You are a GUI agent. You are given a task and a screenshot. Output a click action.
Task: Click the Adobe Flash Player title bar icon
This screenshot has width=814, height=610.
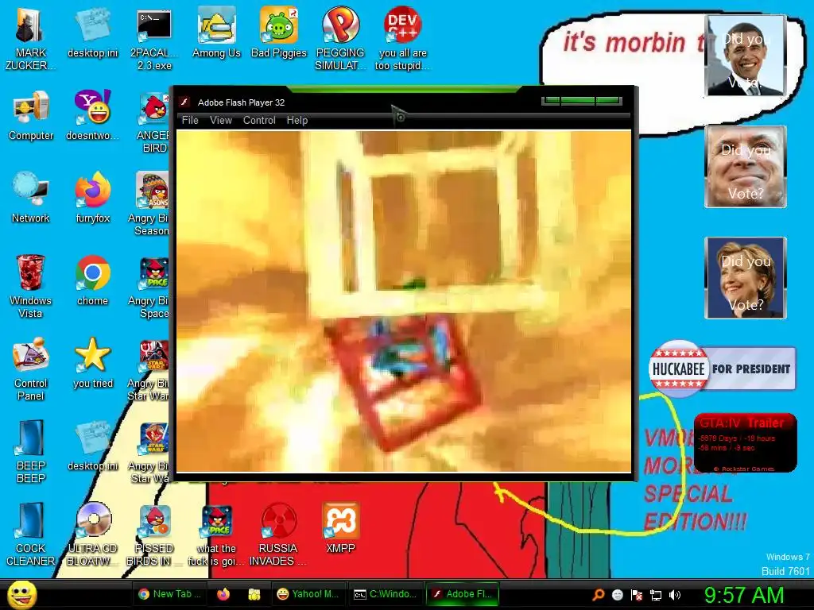click(184, 102)
